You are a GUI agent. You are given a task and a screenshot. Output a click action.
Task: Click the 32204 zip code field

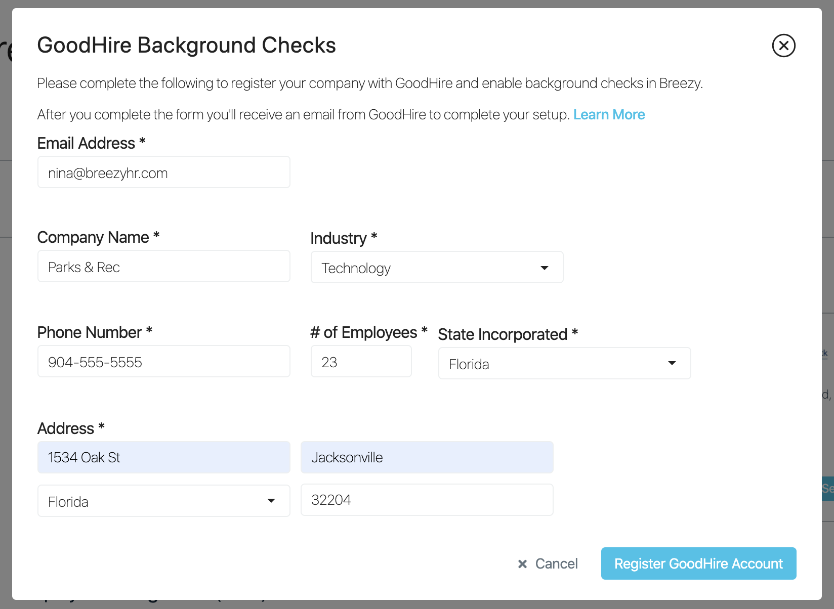point(427,500)
